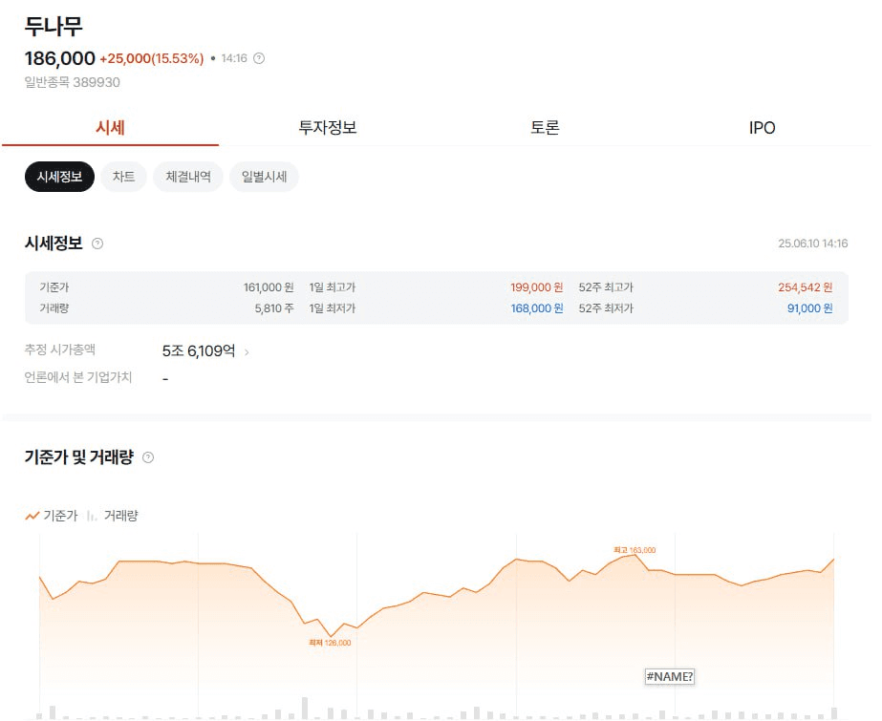Toggle the 기준가 line legend icon

(x=32, y=516)
